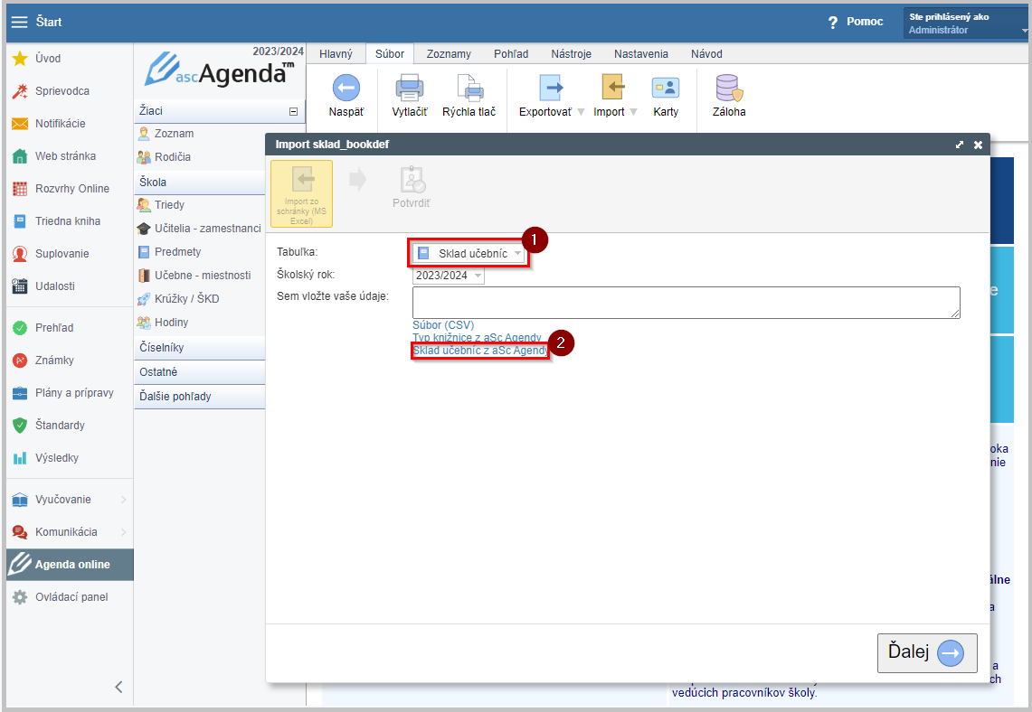Click the Notifikácie envelope icon
This screenshot has height=712, width=1032.
tap(20, 124)
